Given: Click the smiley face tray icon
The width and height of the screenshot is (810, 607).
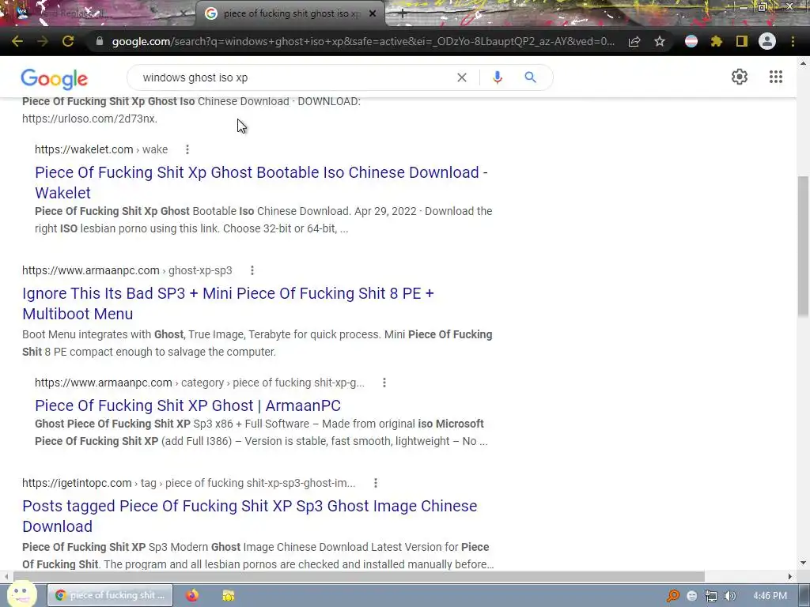Looking at the screenshot, I should 692,596.
